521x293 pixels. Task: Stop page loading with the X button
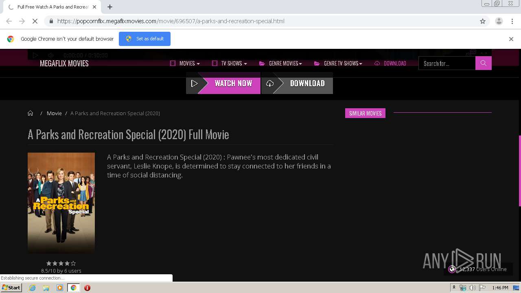pyautogui.click(x=35, y=21)
